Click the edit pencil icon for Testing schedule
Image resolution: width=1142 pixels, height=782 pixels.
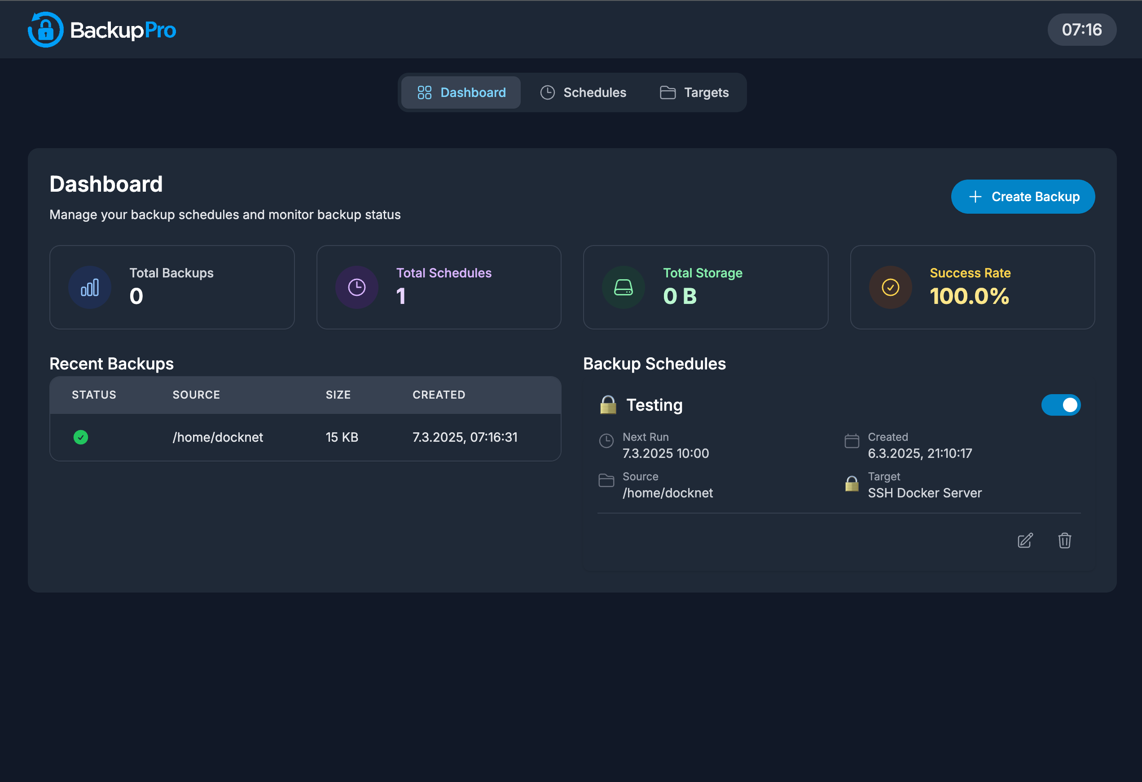[1025, 540]
